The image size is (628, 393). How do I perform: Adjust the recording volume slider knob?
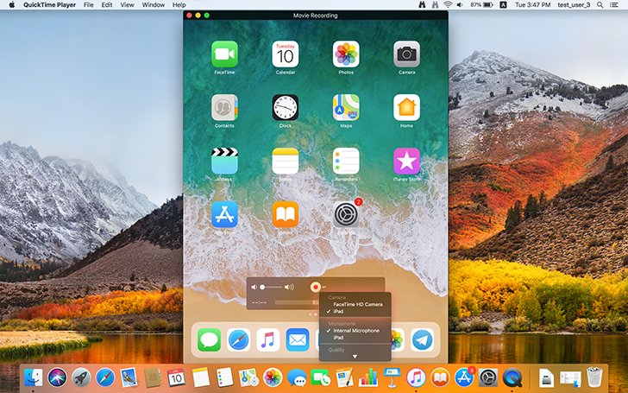[262, 287]
